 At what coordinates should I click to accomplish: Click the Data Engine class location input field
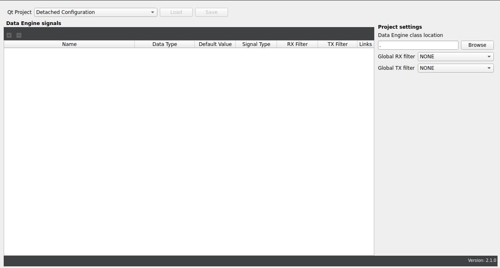point(418,45)
